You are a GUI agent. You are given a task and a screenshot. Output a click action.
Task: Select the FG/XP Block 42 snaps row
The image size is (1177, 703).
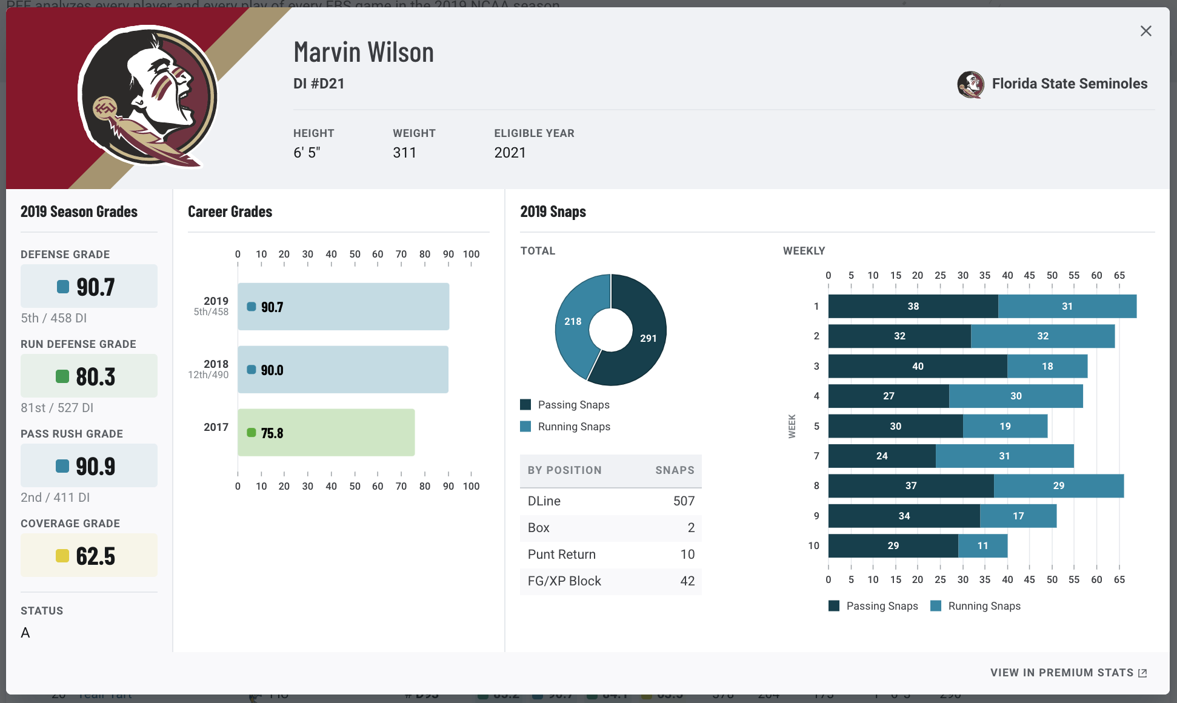pyautogui.click(x=610, y=581)
